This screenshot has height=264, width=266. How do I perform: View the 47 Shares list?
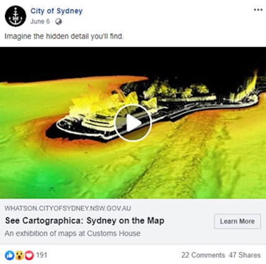coord(244,255)
